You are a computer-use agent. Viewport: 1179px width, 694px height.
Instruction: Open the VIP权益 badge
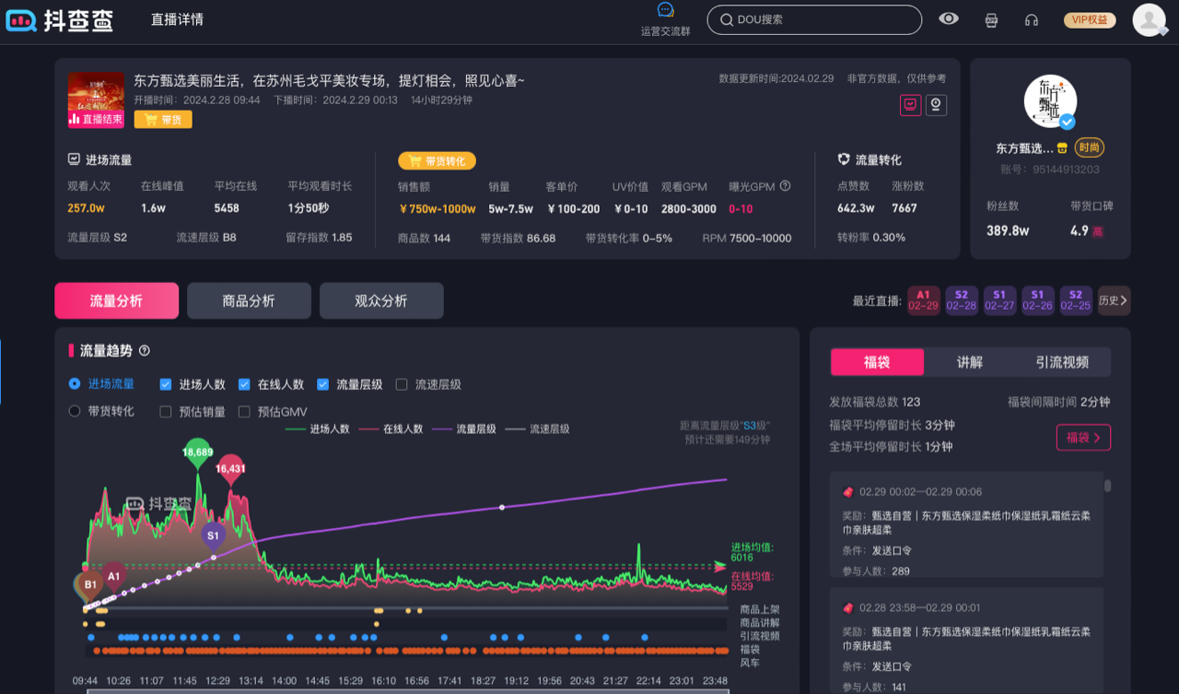pyautogui.click(x=1090, y=20)
